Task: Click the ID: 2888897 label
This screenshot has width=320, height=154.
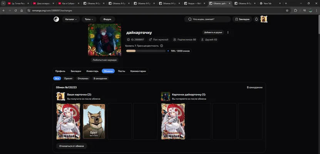Action: point(136,40)
